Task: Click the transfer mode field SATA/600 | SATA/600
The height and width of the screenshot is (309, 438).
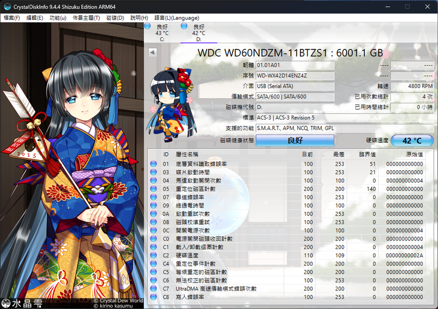Action: [x=295, y=97]
